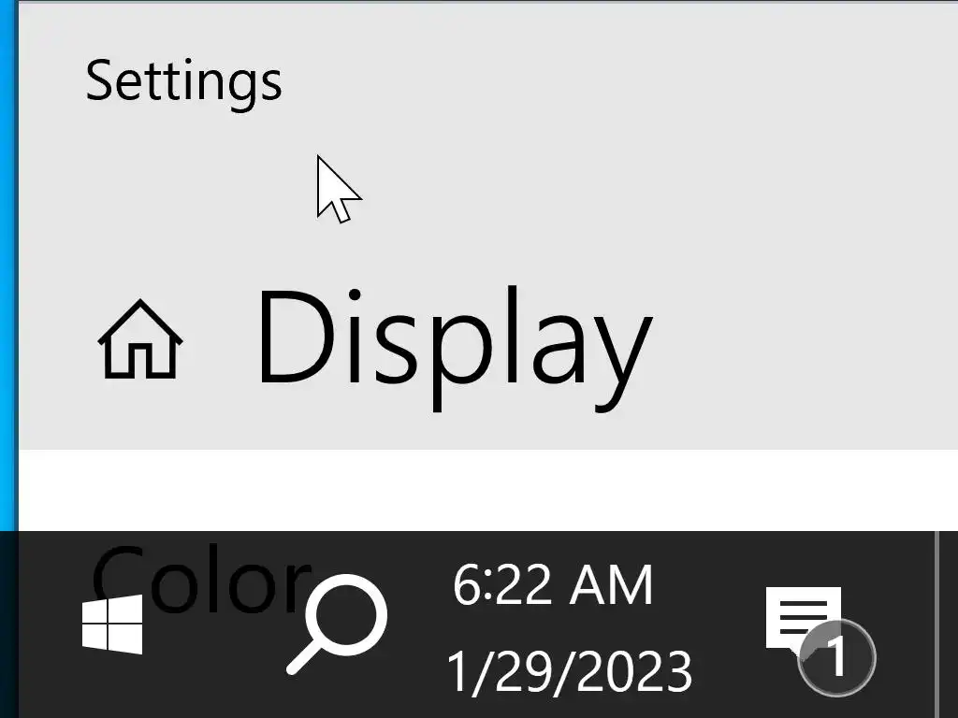958x718 pixels.
Task: Click the Color section heading
Action: pos(202,578)
